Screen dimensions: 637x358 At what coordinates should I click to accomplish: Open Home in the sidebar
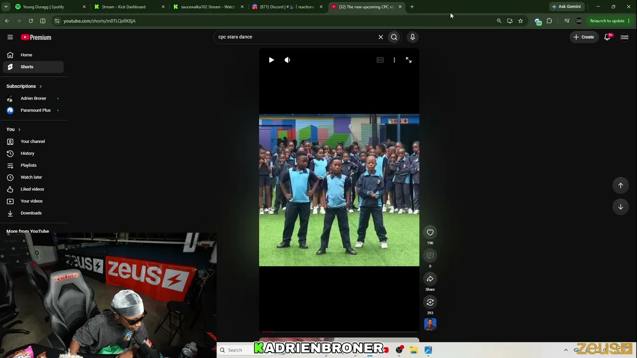tap(33, 55)
